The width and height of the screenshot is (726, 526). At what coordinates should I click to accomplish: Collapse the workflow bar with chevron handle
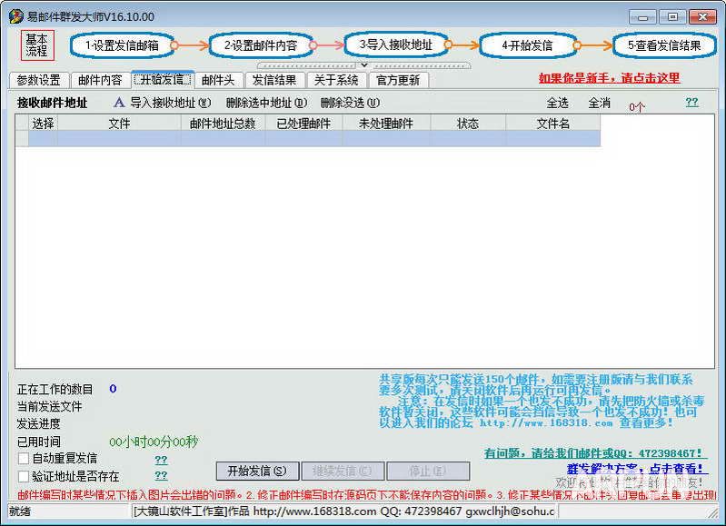[x=364, y=65]
